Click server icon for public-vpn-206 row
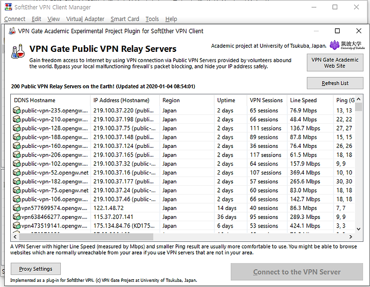The width and height of the screenshot is (370, 287). 16,155
